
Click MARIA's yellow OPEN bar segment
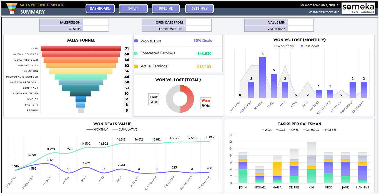click(277, 169)
